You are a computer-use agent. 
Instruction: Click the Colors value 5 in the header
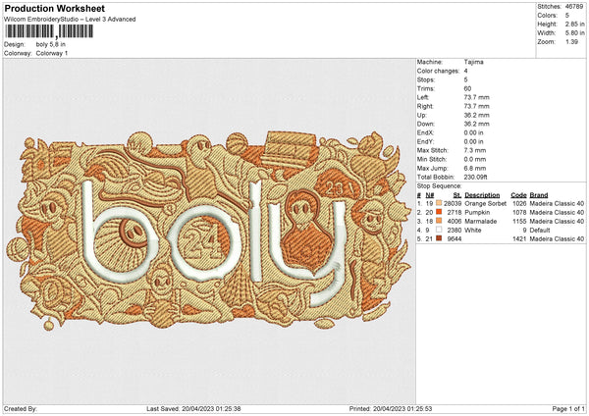coord(567,16)
